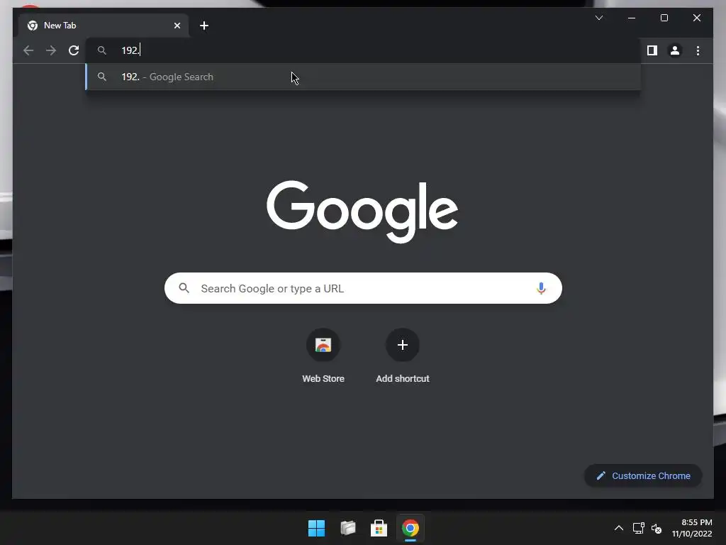Click the 'Search Google or type a URL' box

click(363, 288)
